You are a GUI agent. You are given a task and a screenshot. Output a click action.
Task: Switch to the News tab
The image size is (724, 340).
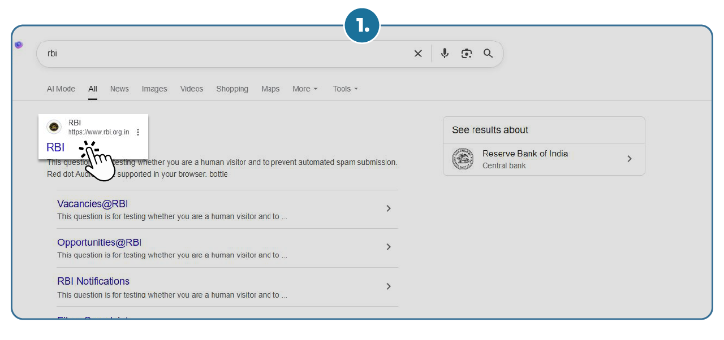tap(119, 89)
